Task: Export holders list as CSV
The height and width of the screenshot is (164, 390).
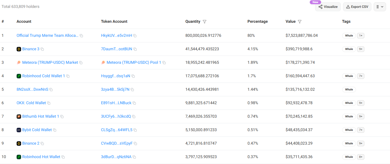Action: [x=357, y=7]
